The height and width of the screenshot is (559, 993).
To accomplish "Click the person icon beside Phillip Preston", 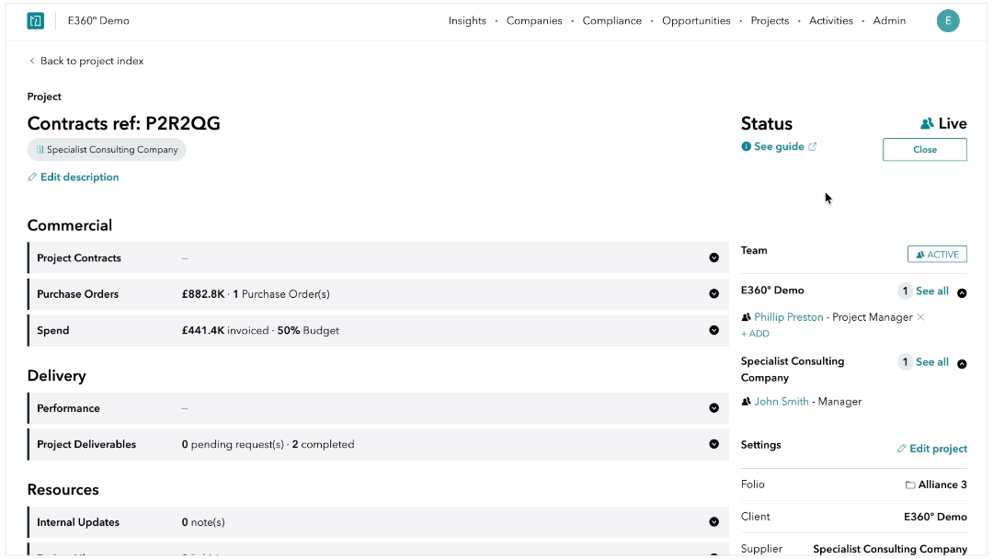I will tap(746, 317).
